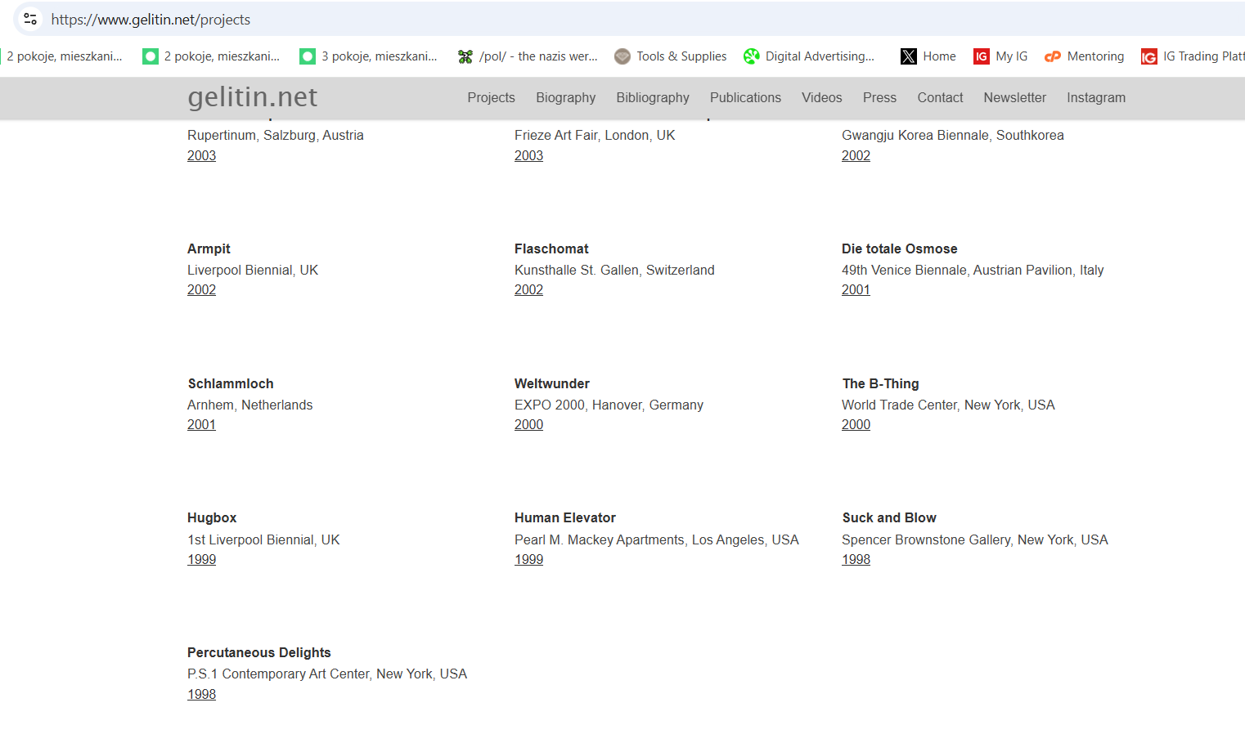
Task: Open the IG Trading Platform bookmark icon
Action: tap(1149, 56)
